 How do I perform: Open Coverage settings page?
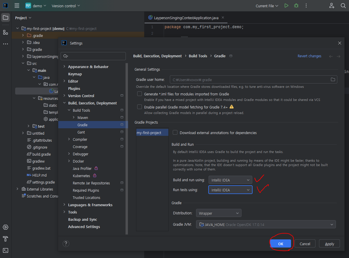click(x=80, y=147)
